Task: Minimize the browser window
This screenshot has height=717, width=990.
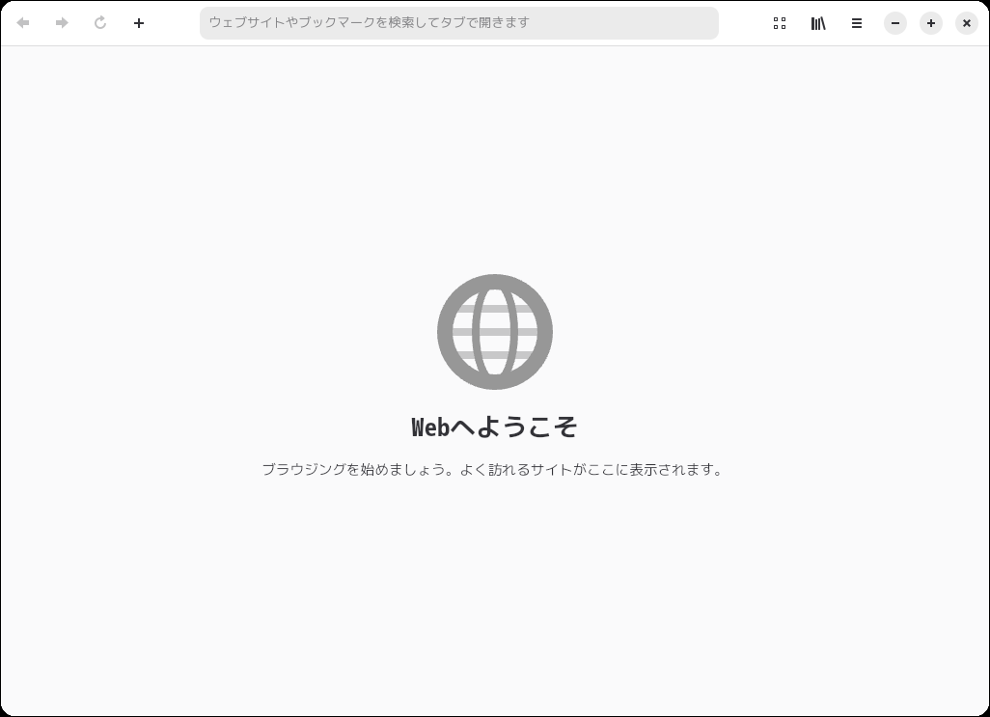Action: (895, 23)
